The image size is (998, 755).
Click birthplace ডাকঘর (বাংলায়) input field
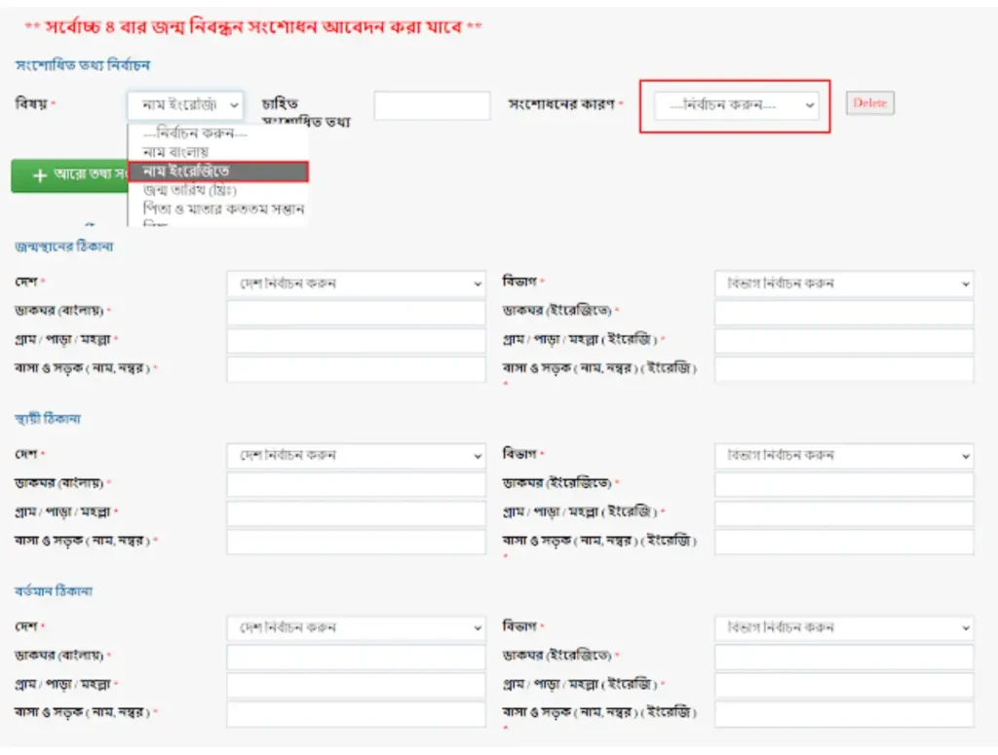[357, 313]
